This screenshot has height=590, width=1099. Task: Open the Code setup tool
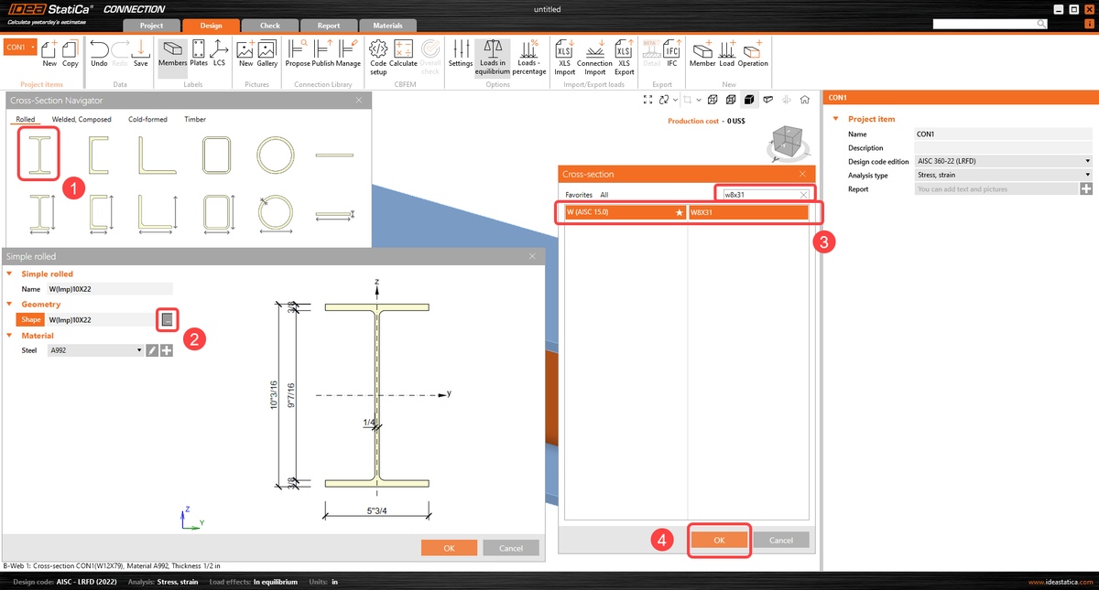(x=376, y=57)
